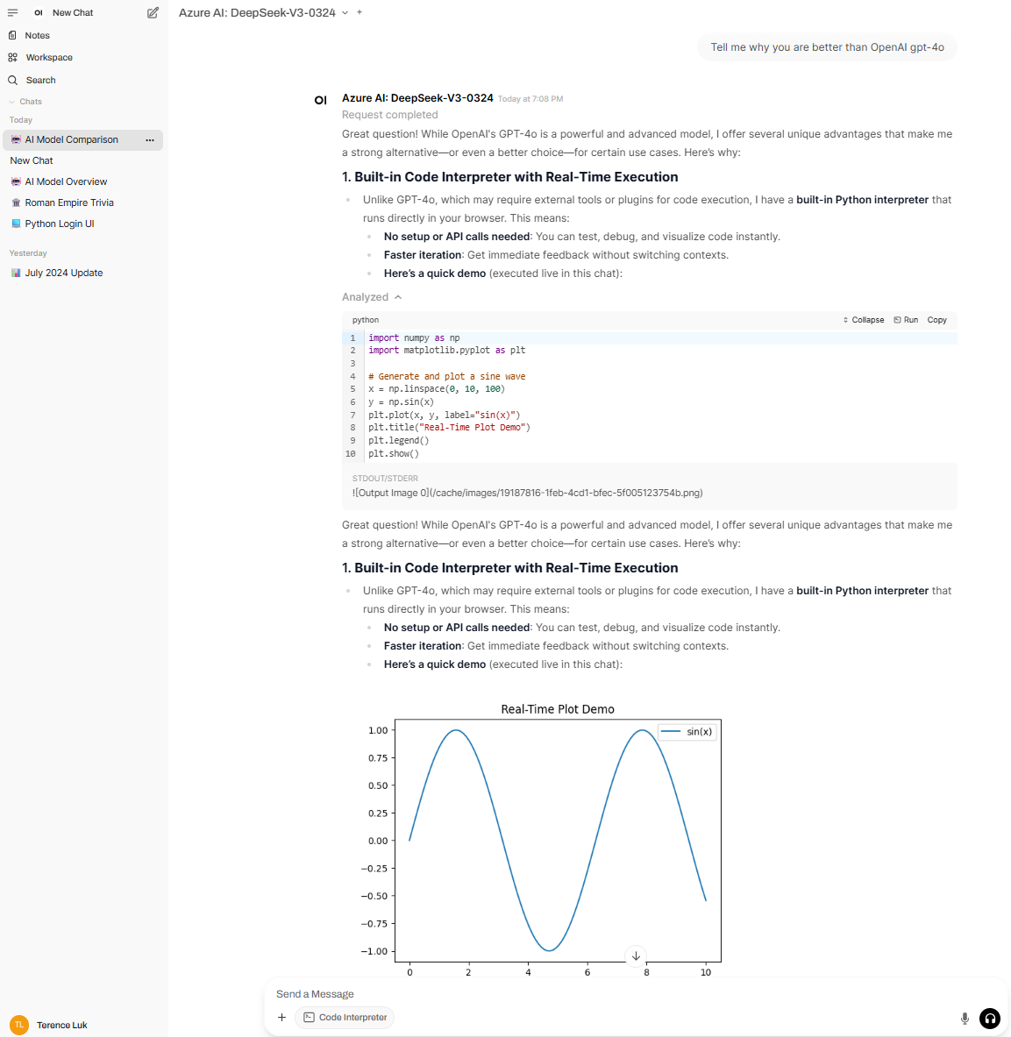The image size is (1011, 1037).
Task: Click the Python Login UI laptop icon
Action: 16,224
